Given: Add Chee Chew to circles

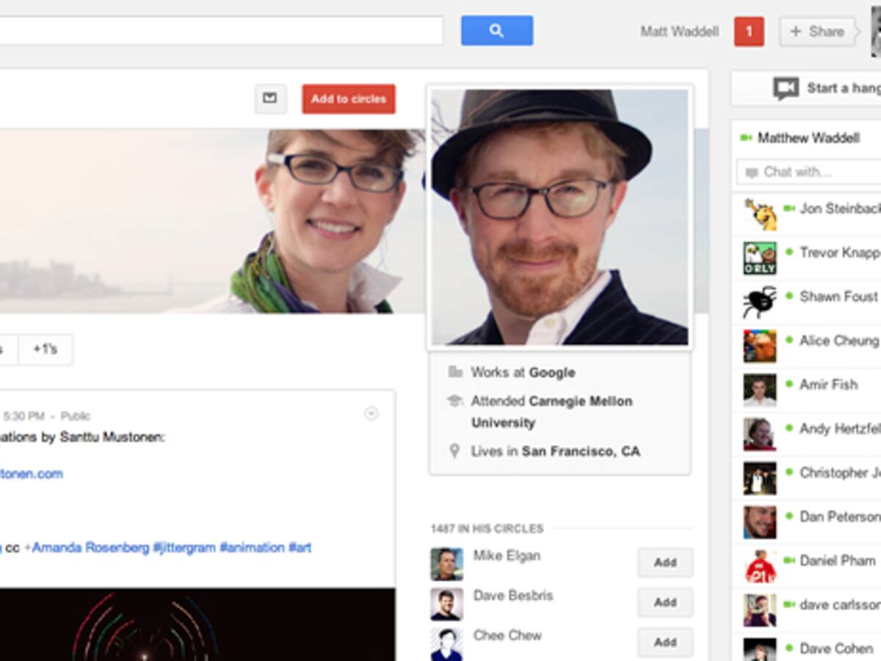Looking at the screenshot, I should [665, 642].
